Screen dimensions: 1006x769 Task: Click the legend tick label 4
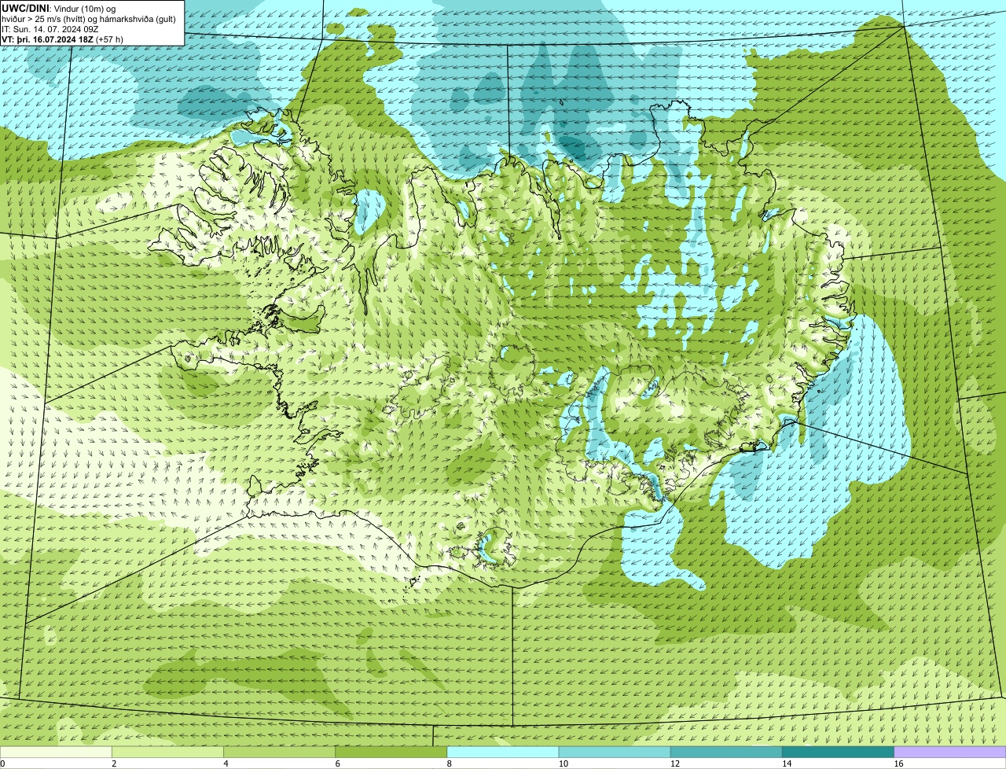226,763
